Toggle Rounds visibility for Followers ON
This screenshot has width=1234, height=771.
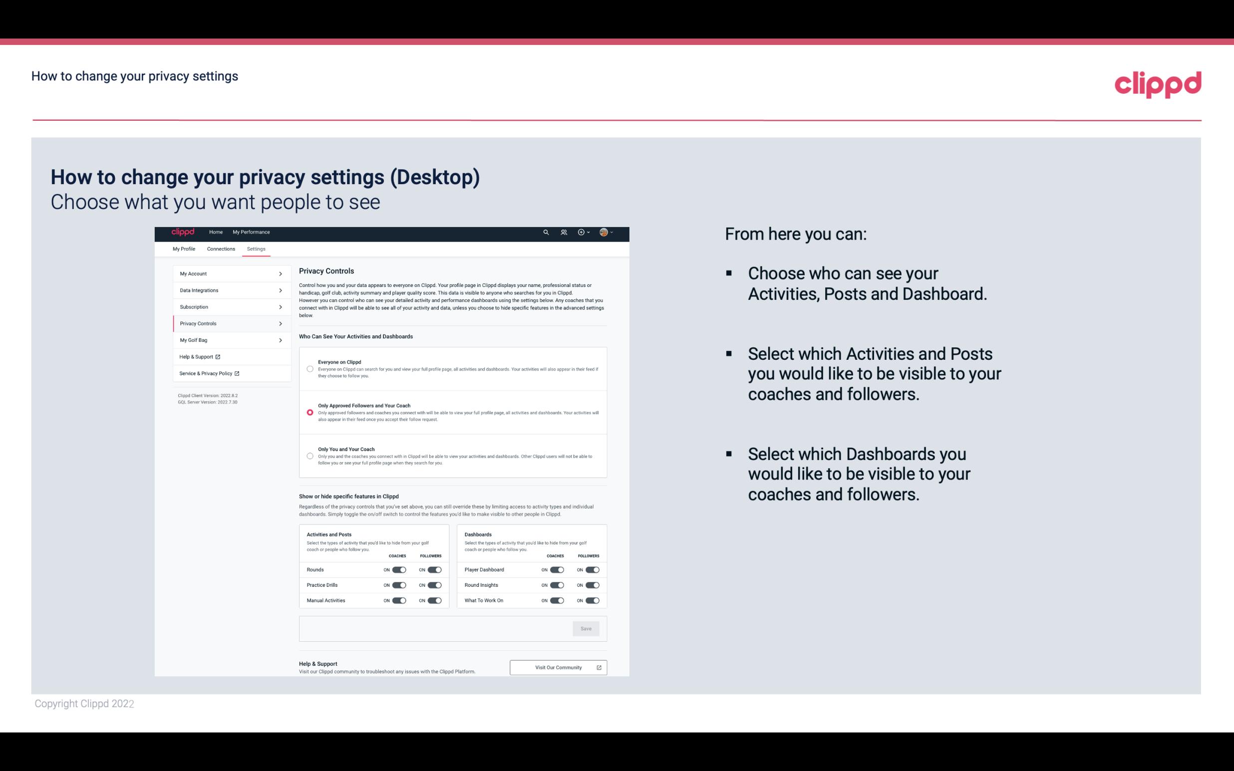(434, 569)
